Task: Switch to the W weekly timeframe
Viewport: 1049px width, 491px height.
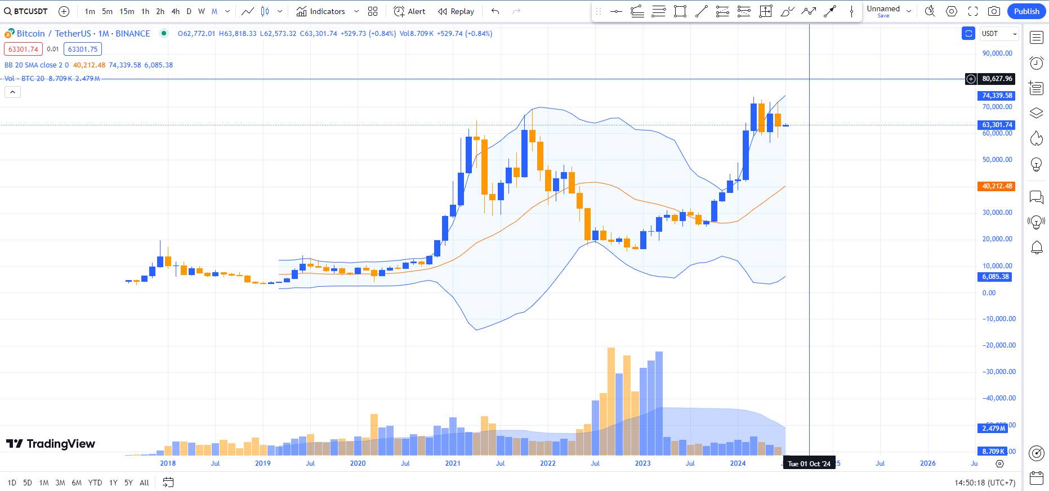Action: pos(201,11)
